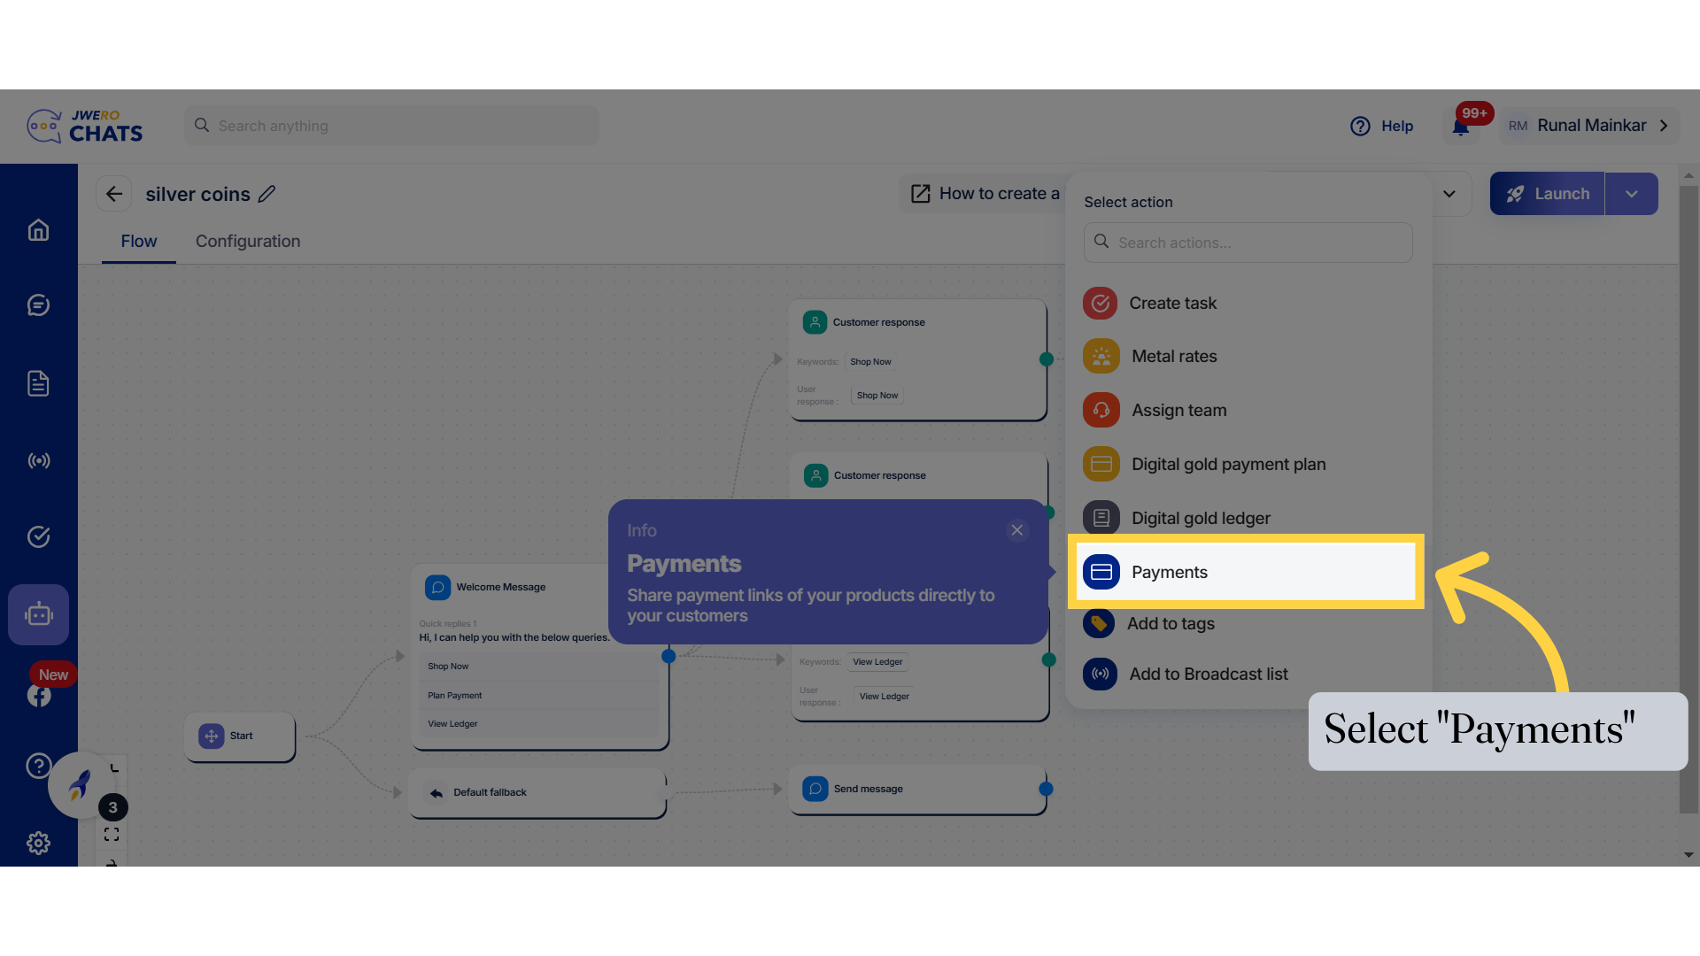Open the Home icon in sidebar
This screenshot has height=956, width=1700.
point(38,229)
